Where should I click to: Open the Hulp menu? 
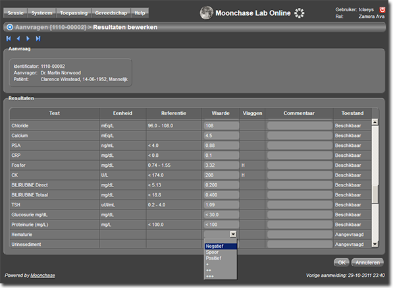click(140, 13)
